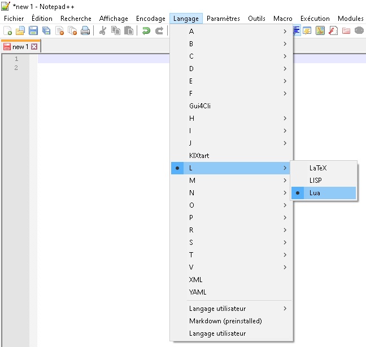The height and width of the screenshot is (347, 366).
Task: Open the Exécution menu
Action: (x=315, y=19)
